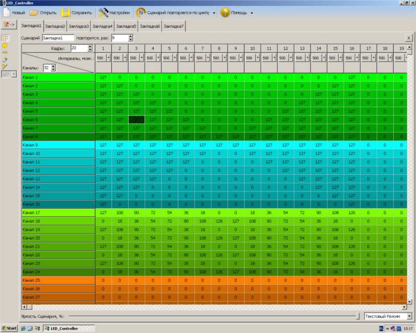This screenshot has height=333, width=416.
Task: Increase the frames count spinner
Action: click(x=90, y=47)
